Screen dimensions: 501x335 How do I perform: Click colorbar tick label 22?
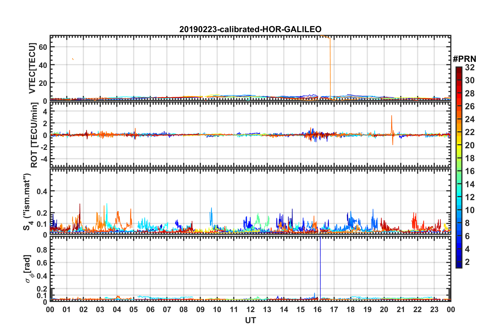tap(470, 132)
